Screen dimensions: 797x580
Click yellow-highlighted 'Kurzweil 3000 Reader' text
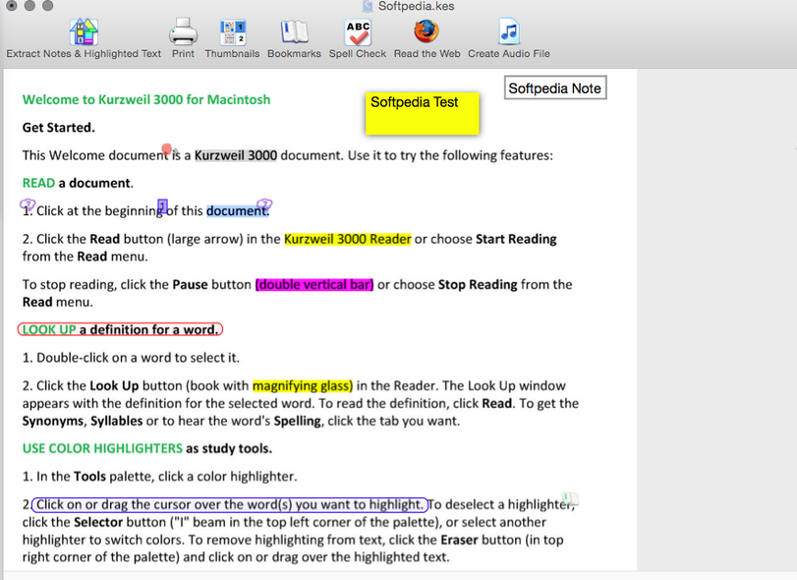pos(347,239)
